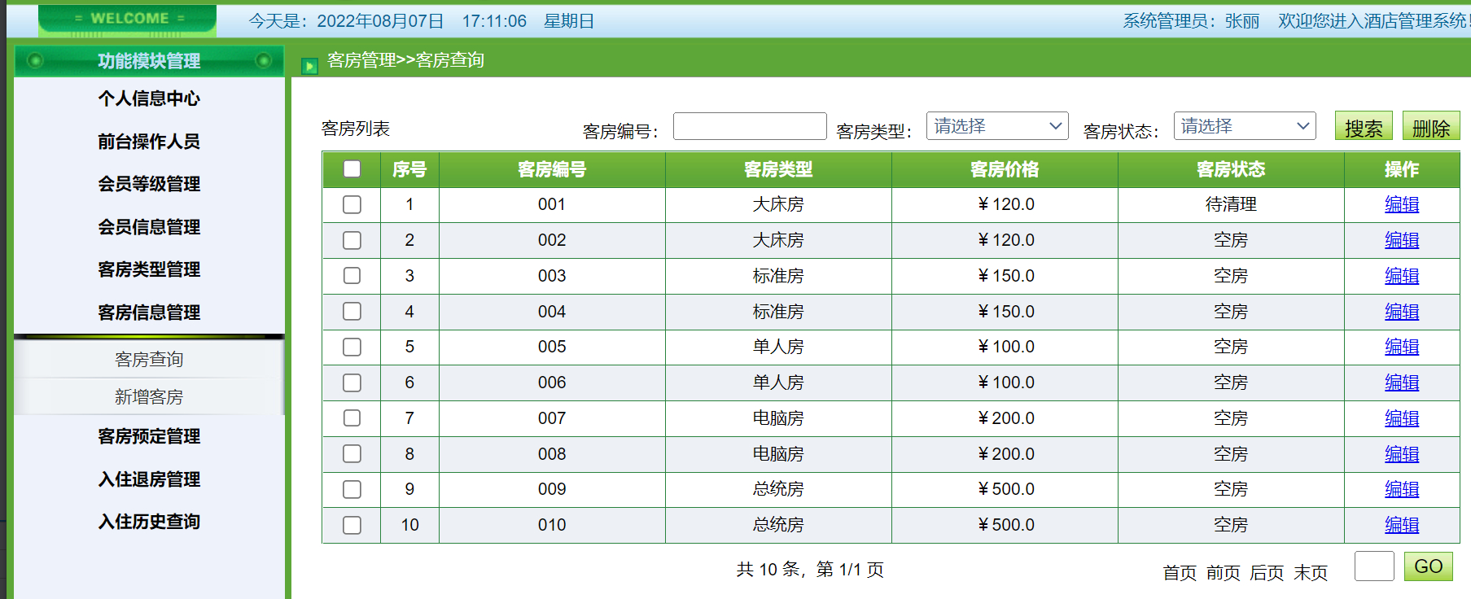Viewport: 1471px width, 599px height.
Task: Check the box for room 005
Action: [x=352, y=347]
